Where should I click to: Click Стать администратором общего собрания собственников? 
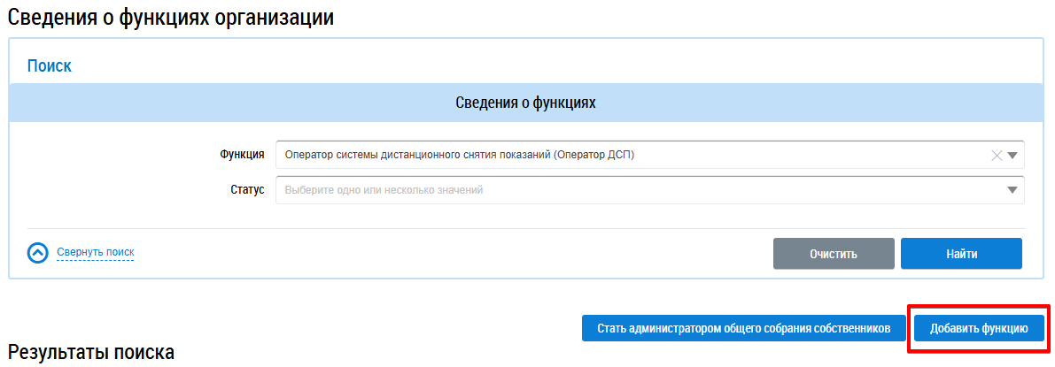(743, 328)
